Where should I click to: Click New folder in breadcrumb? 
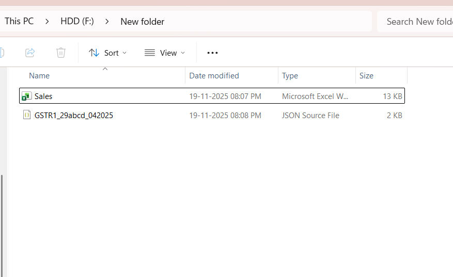click(x=143, y=22)
